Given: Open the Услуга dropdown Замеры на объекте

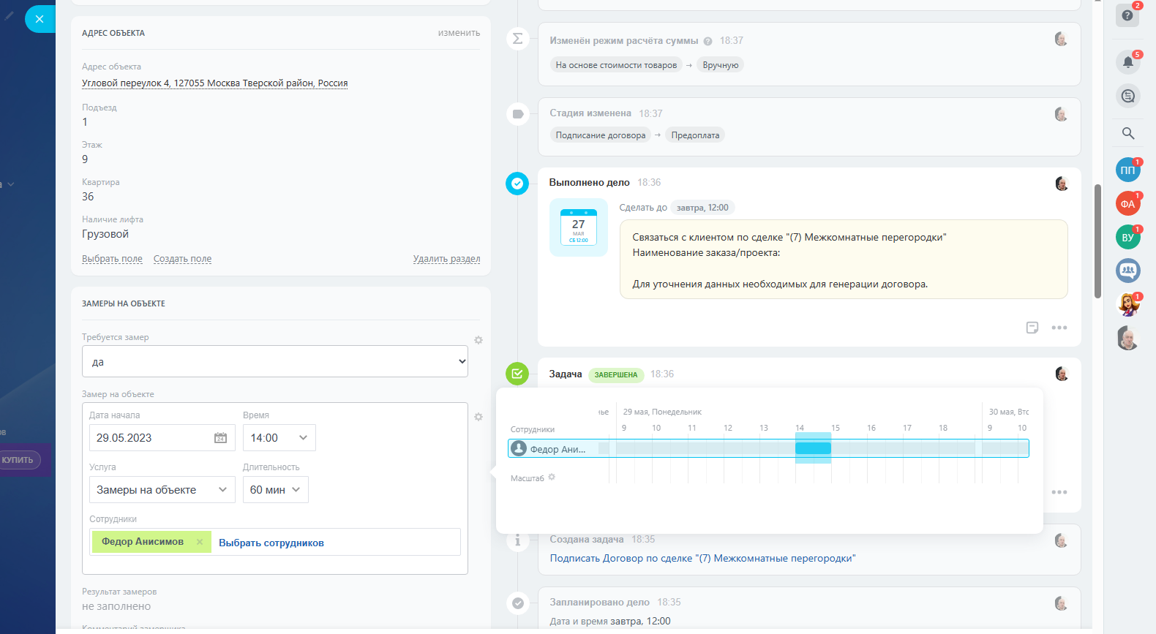Looking at the screenshot, I should 162,490.
